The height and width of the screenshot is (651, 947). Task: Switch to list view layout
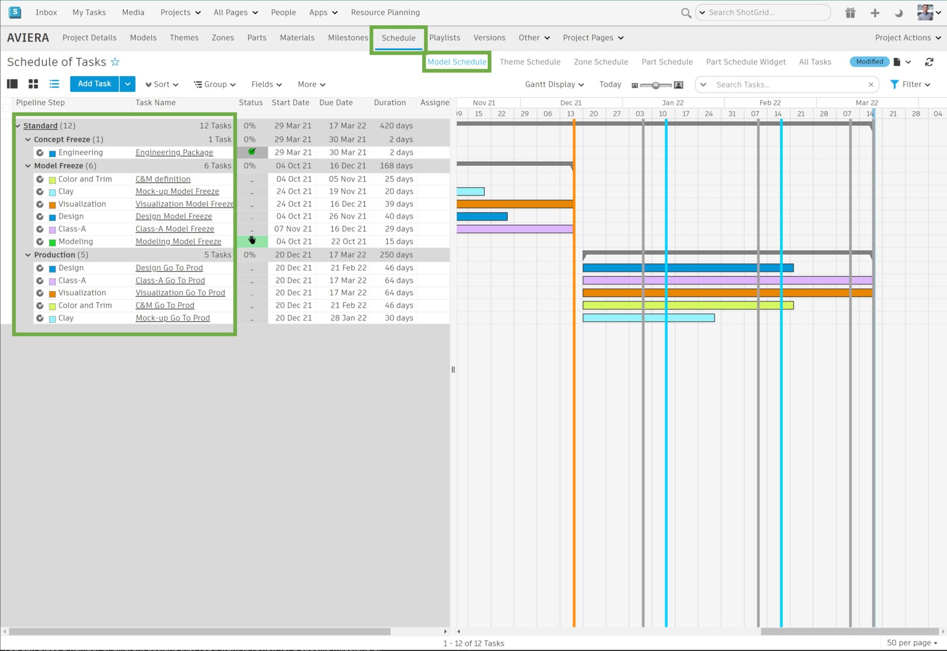54,84
